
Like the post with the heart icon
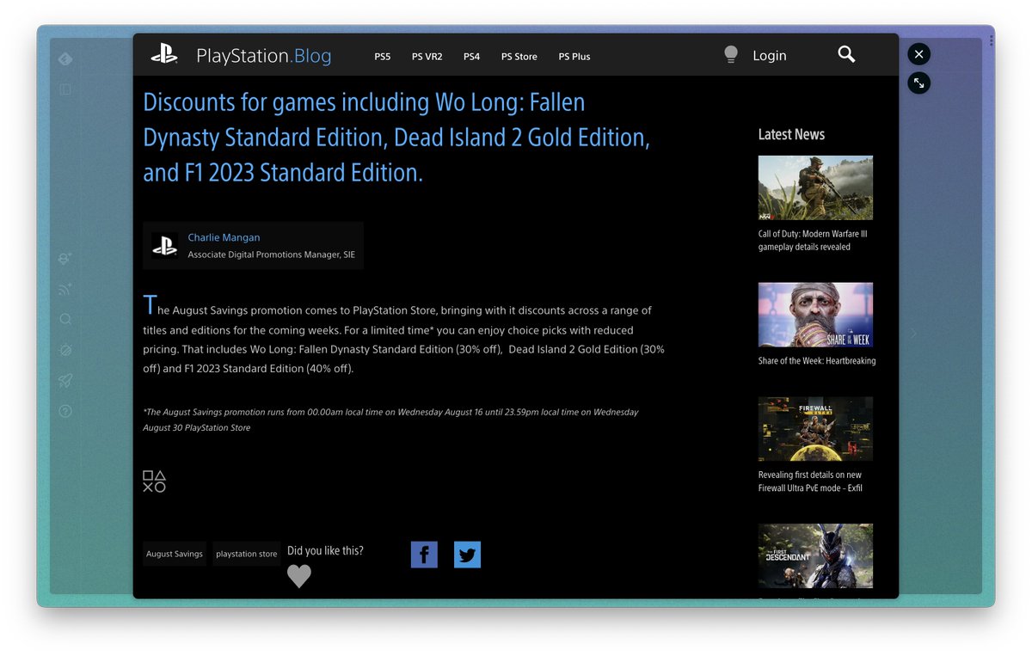pos(299,576)
